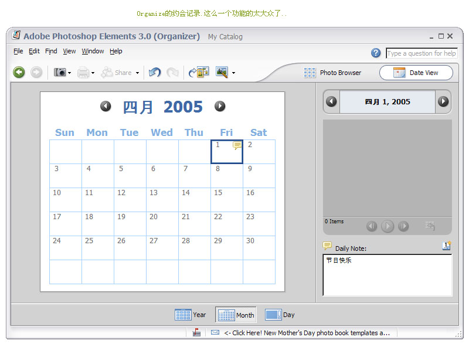469x344 pixels.
Task: Click the Daily Note speech bubble icon
Action: point(327,246)
